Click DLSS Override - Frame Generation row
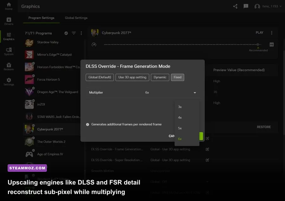This screenshot has height=201, width=285. pos(150,149)
